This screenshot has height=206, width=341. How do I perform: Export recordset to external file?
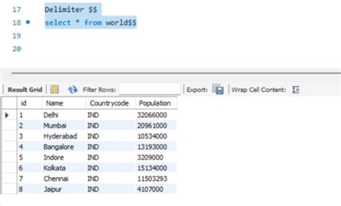tap(218, 89)
